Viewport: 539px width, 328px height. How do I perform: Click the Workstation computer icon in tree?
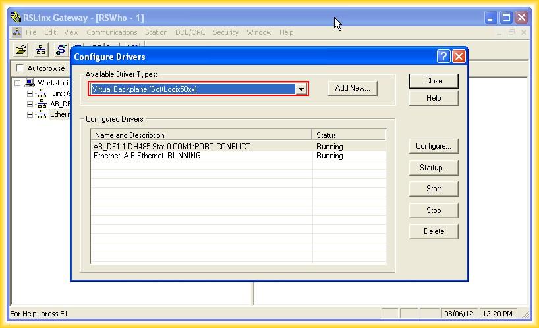click(x=30, y=83)
